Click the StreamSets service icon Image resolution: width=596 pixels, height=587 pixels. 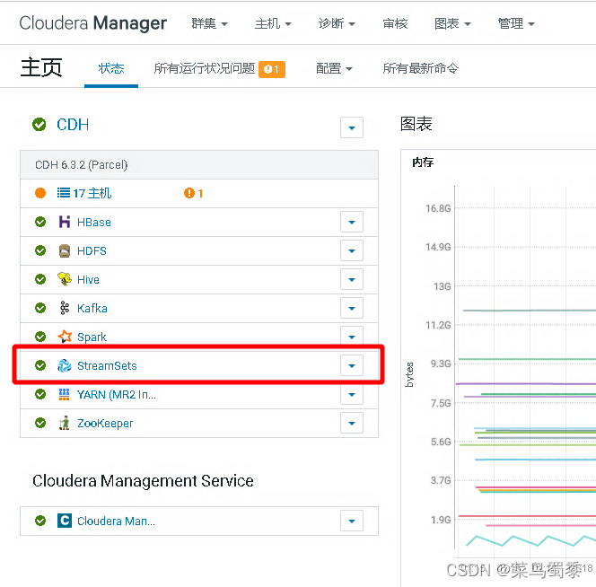tap(65, 365)
